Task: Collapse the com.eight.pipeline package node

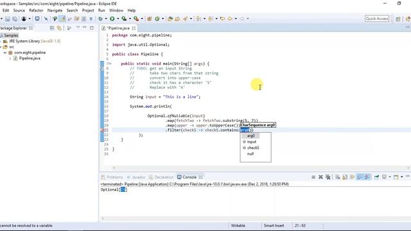Action: pyautogui.click(x=4, y=53)
